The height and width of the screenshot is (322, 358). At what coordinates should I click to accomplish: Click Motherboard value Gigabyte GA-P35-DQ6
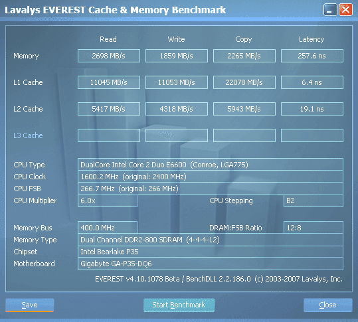[211, 264]
